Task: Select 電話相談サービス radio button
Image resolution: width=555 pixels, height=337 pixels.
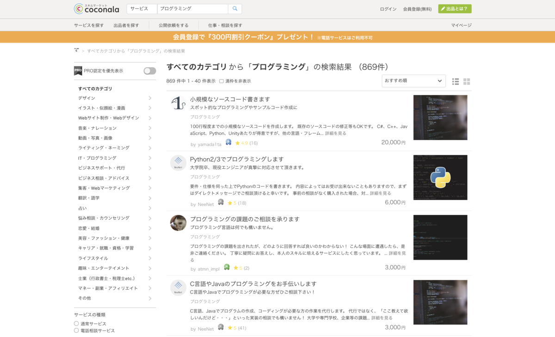Action: [76, 331]
